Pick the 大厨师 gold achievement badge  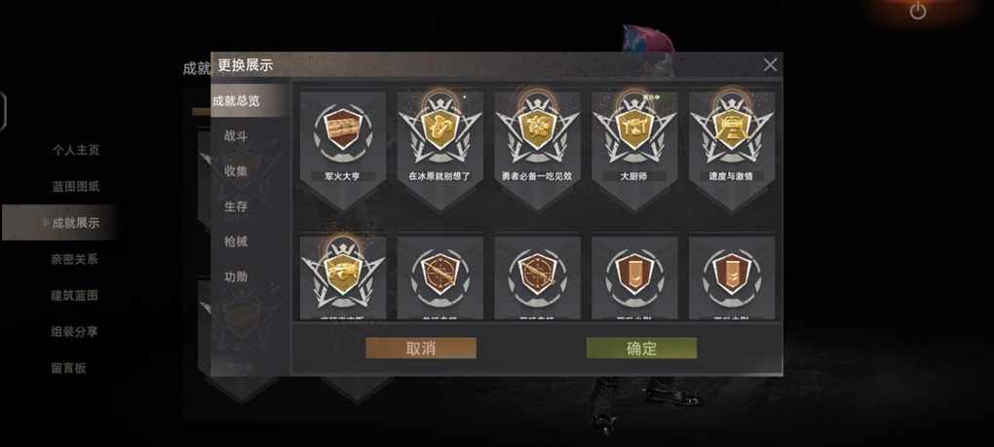coord(634,149)
